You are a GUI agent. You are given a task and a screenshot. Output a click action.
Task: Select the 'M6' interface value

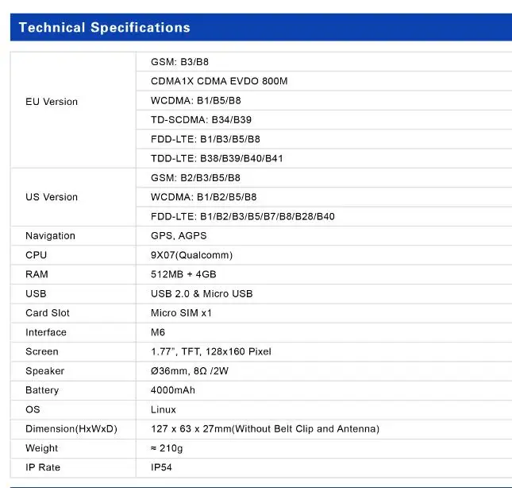158,332
